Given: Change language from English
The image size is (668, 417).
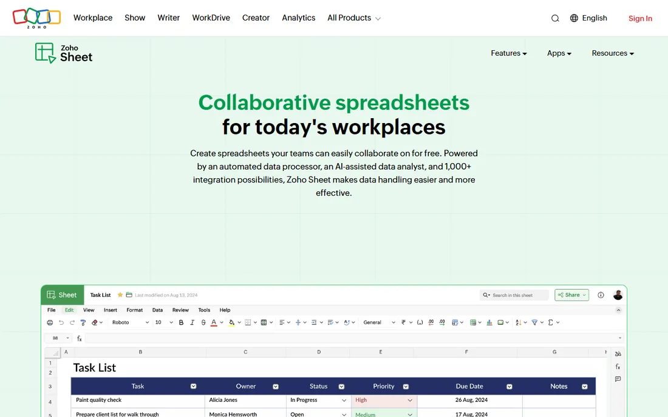Looking at the screenshot, I should [588, 18].
